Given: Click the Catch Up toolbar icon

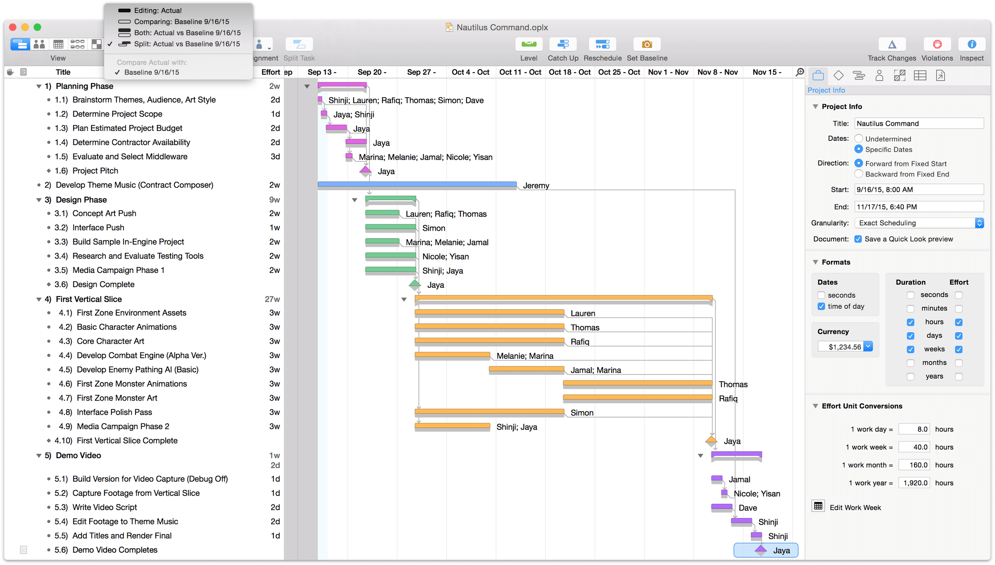Looking at the screenshot, I should click(x=563, y=44).
